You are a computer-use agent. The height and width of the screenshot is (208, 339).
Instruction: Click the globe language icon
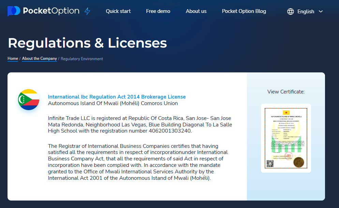pyautogui.click(x=290, y=12)
